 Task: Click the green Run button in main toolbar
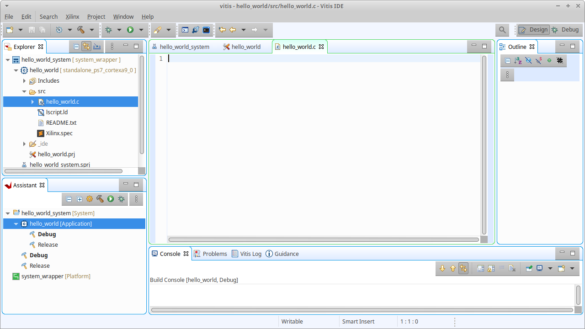pos(130,30)
